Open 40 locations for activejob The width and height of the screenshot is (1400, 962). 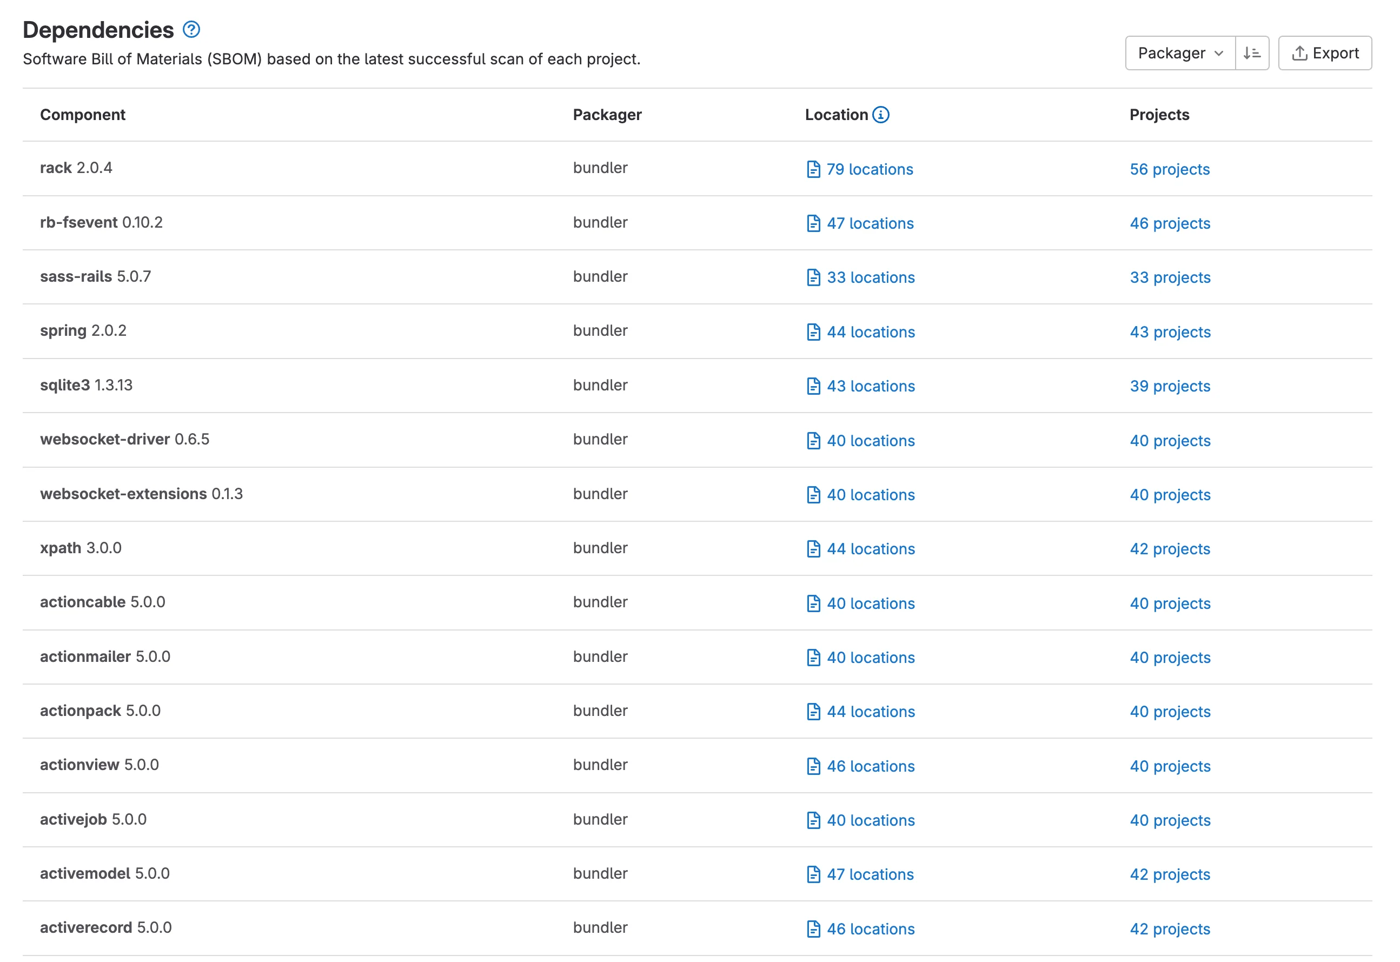870,820
